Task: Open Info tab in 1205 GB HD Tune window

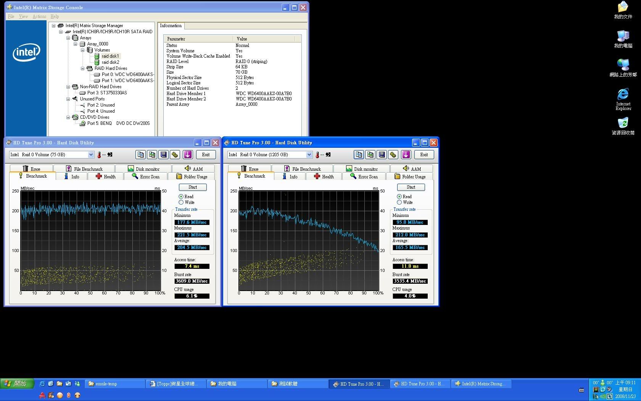Action: coord(290,176)
